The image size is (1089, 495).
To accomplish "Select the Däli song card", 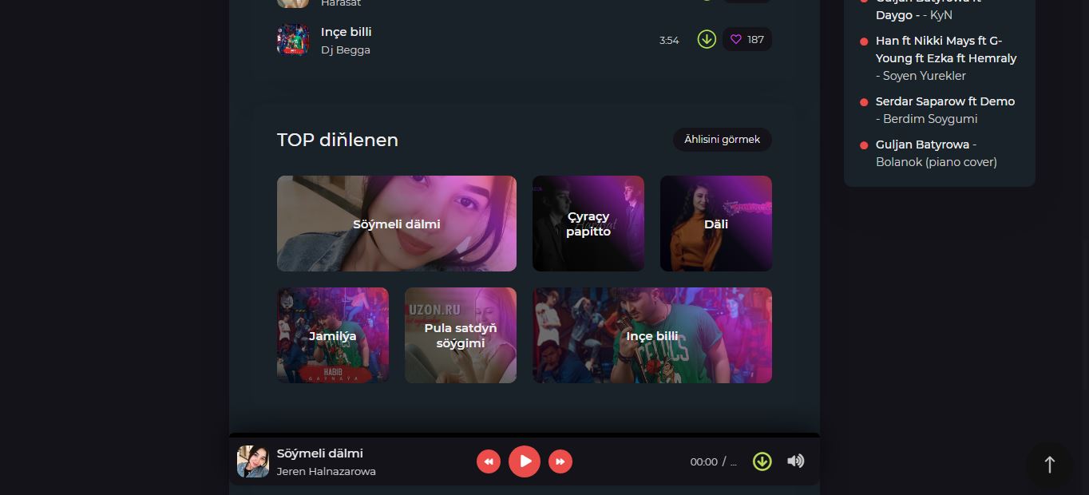I will coord(716,224).
